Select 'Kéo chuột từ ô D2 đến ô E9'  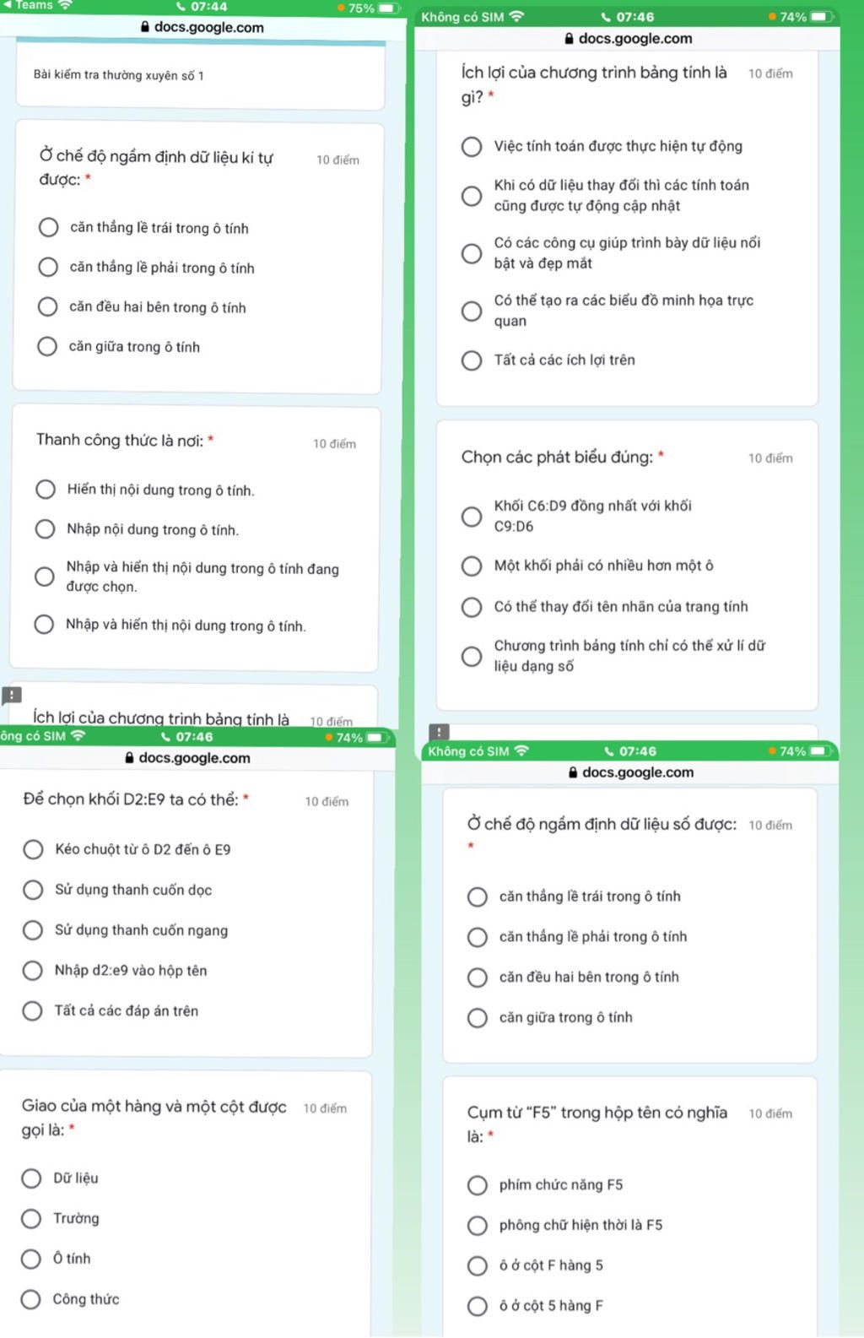[x=33, y=849]
